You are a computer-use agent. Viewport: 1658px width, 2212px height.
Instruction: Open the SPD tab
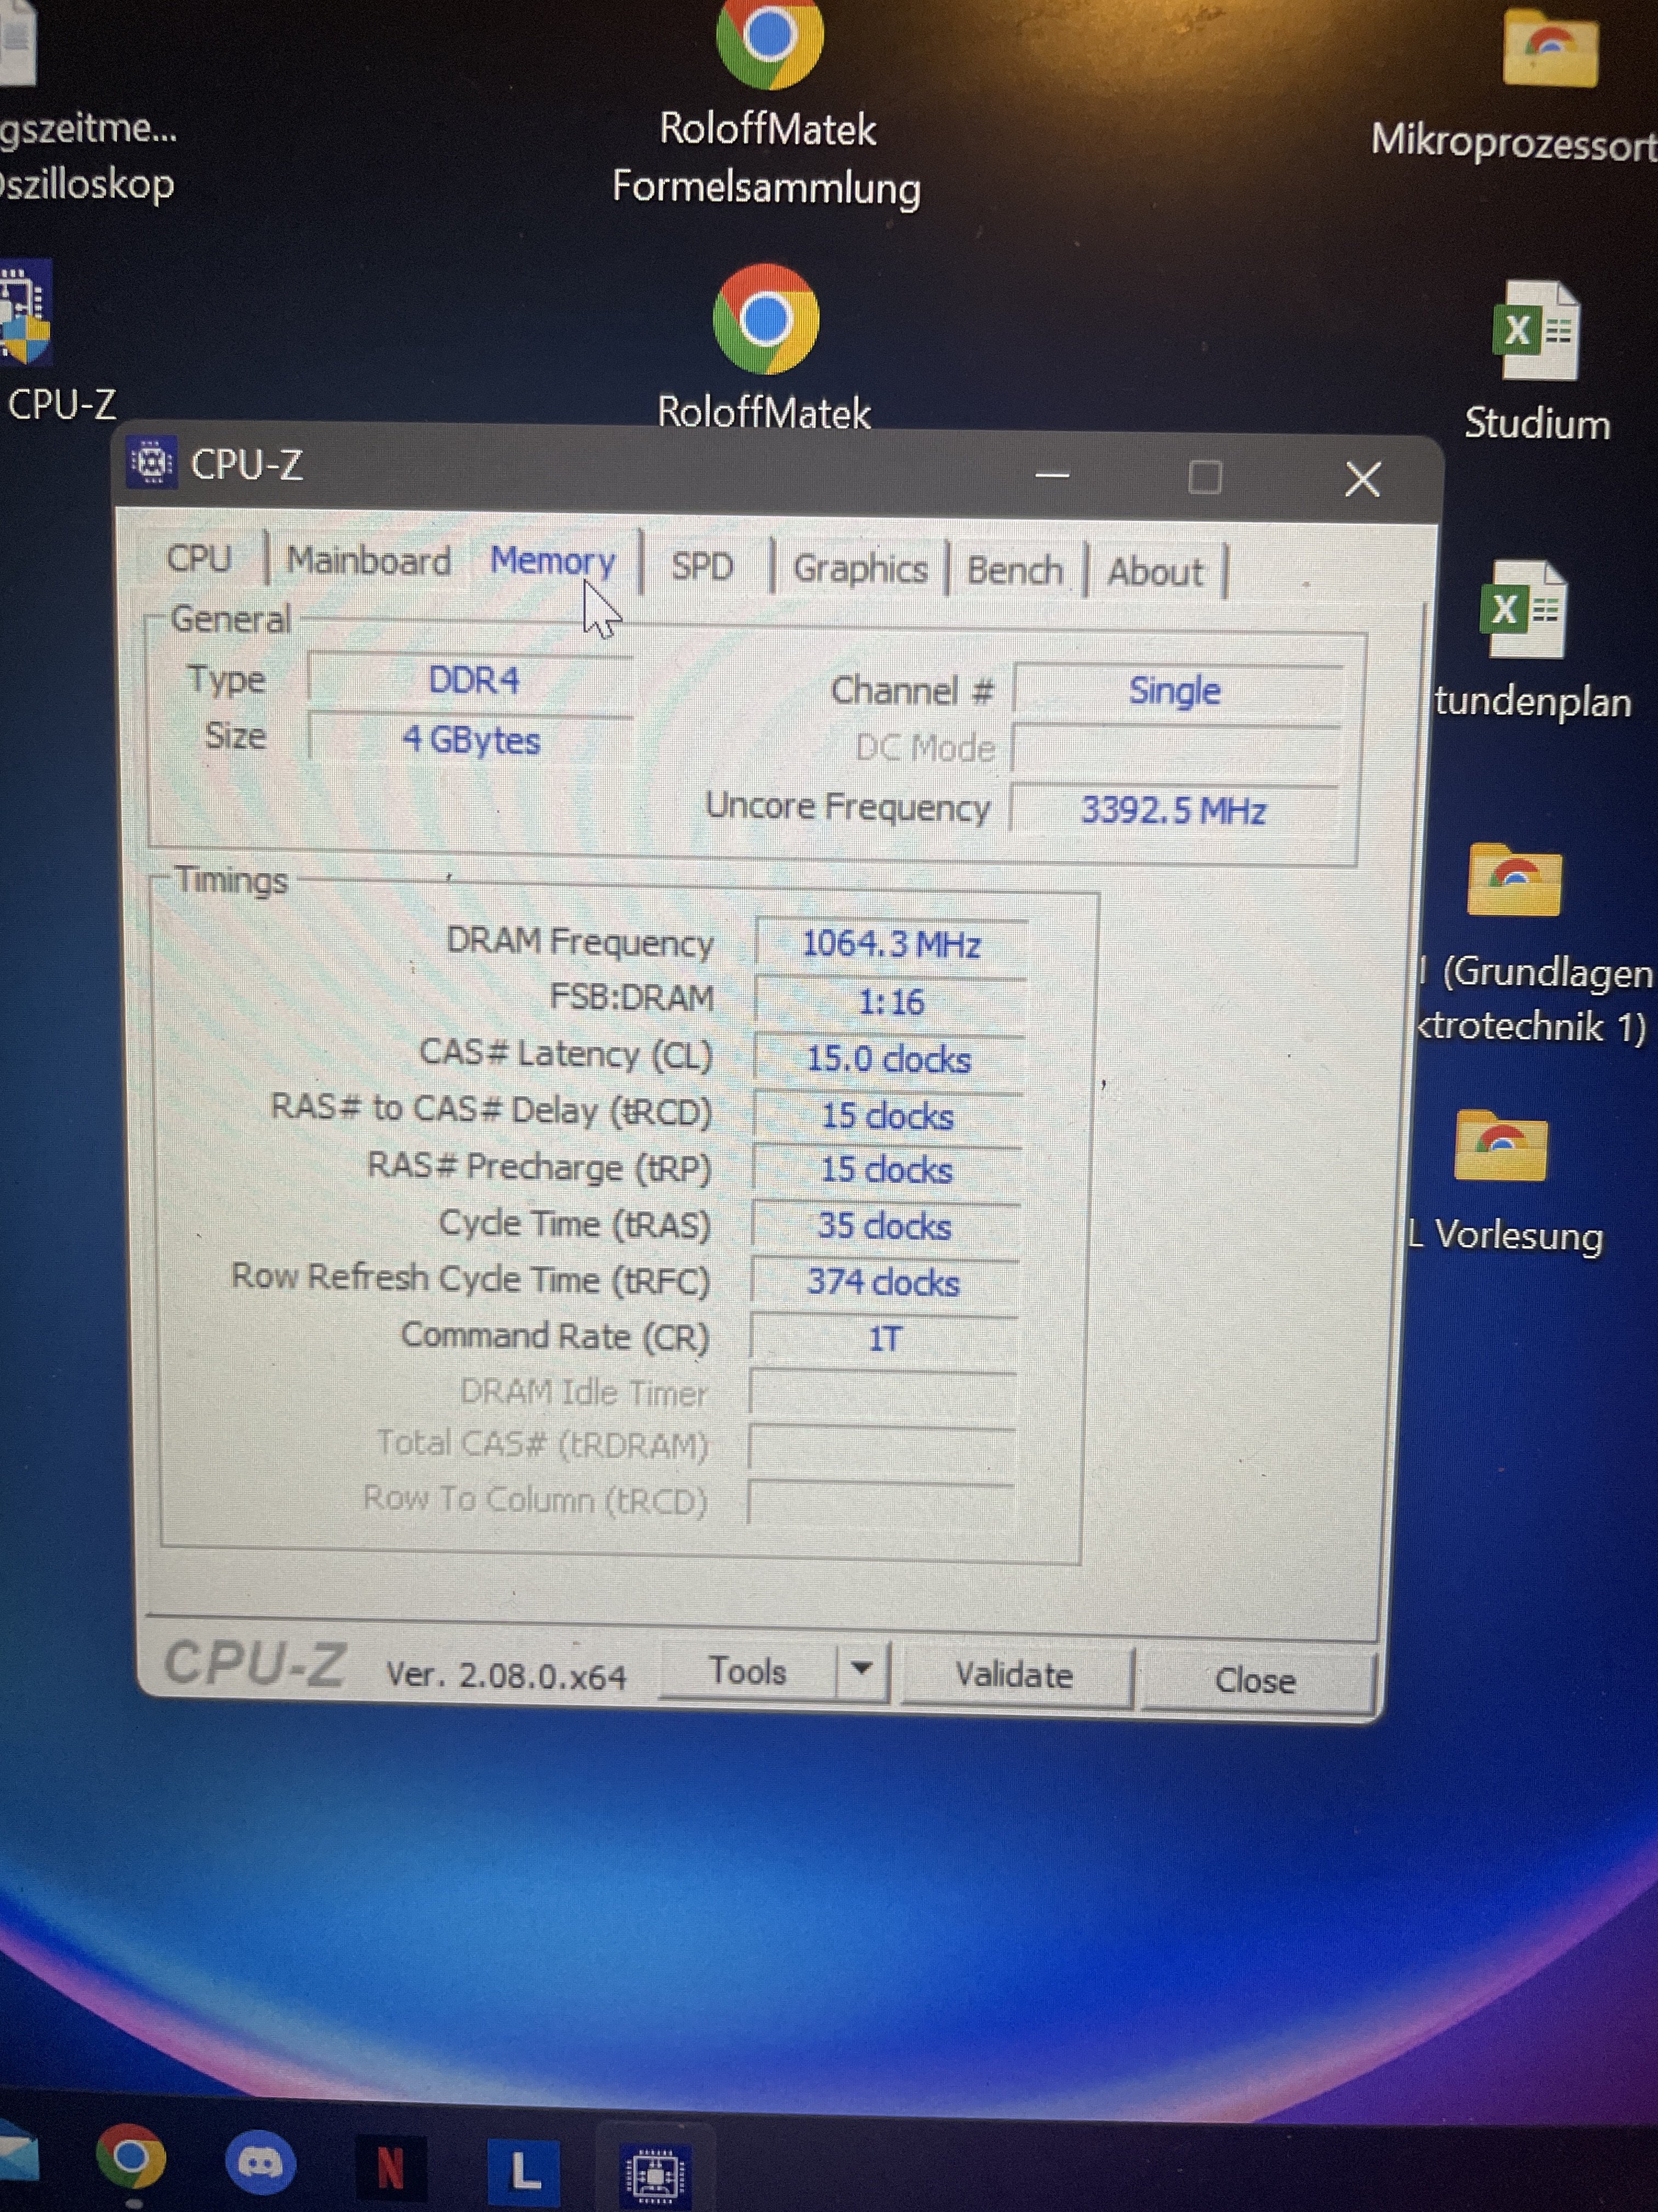tap(702, 567)
